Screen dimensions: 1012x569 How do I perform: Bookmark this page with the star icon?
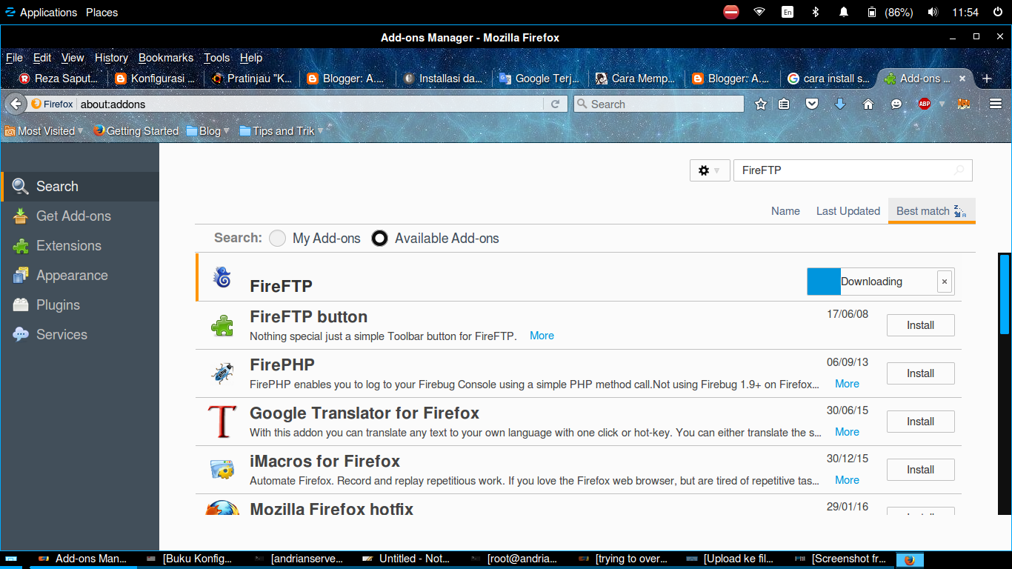pyautogui.click(x=760, y=104)
